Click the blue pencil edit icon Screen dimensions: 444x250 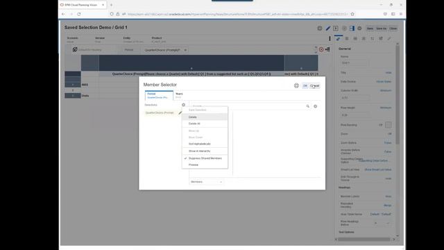328,28
